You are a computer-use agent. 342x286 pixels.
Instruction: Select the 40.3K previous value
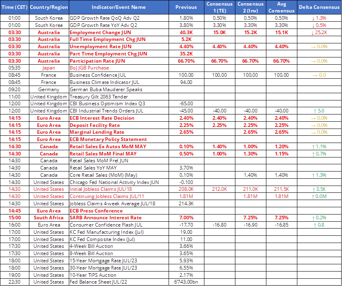tap(186, 33)
